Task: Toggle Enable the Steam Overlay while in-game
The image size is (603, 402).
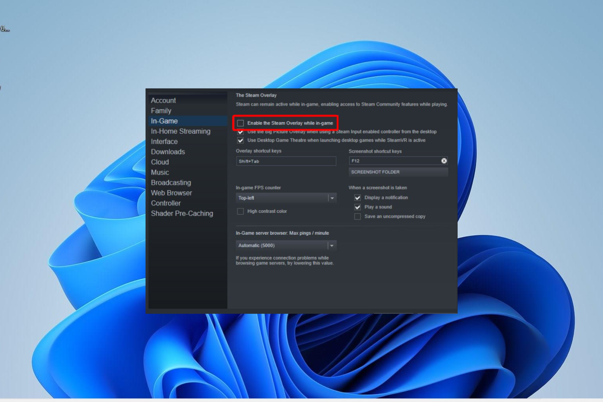Action: [241, 123]
